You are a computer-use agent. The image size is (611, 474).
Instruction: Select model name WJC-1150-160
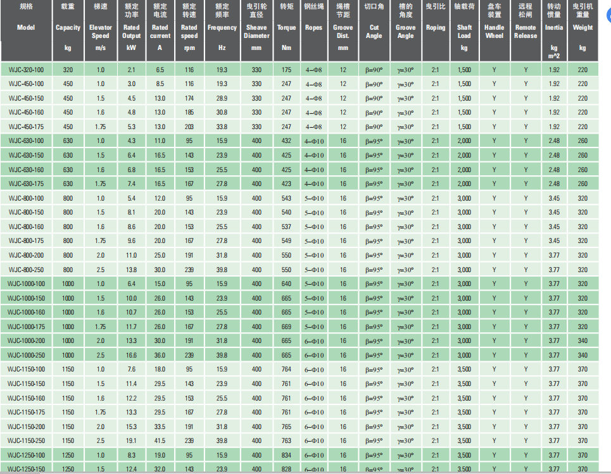26,398
